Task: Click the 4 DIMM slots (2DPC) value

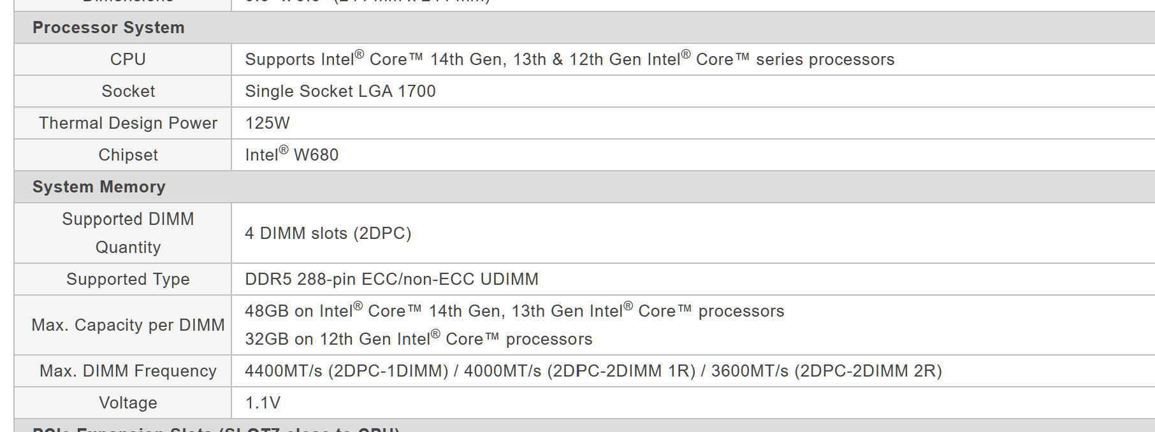Action: [x=328, y=233]
